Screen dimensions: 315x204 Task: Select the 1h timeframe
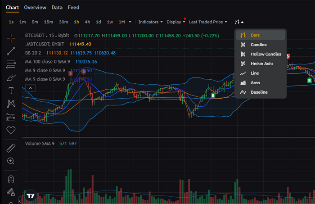click(x=76, y=22)
